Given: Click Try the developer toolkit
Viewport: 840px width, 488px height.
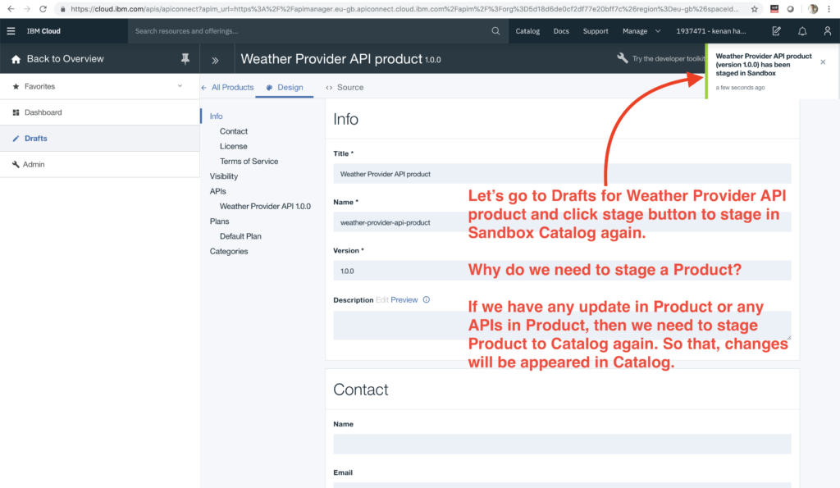Looking at the screenshot, I should (x=668, y=58).
